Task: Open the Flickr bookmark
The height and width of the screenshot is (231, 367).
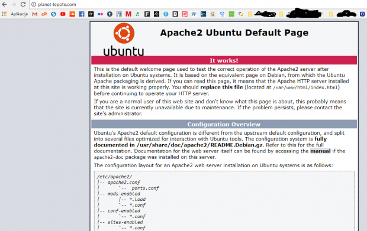Action: pyautogui.click(x=100, y=14)
